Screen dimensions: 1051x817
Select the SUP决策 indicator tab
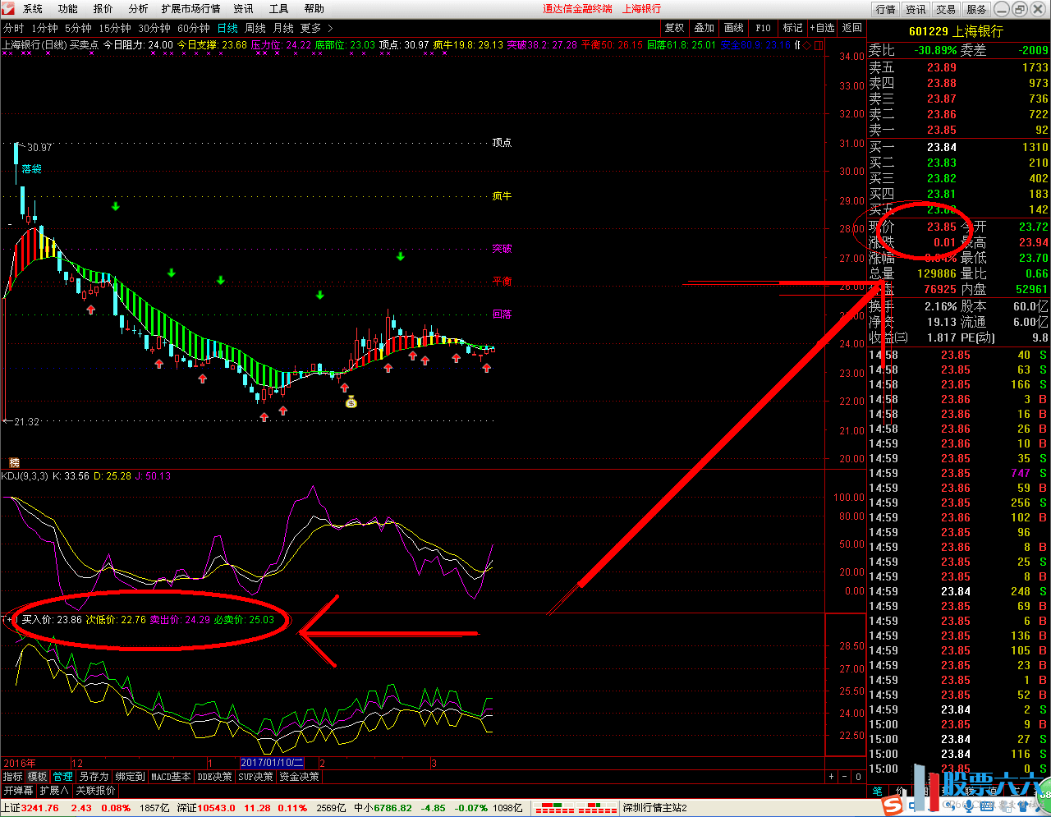(x=256, y=776)
